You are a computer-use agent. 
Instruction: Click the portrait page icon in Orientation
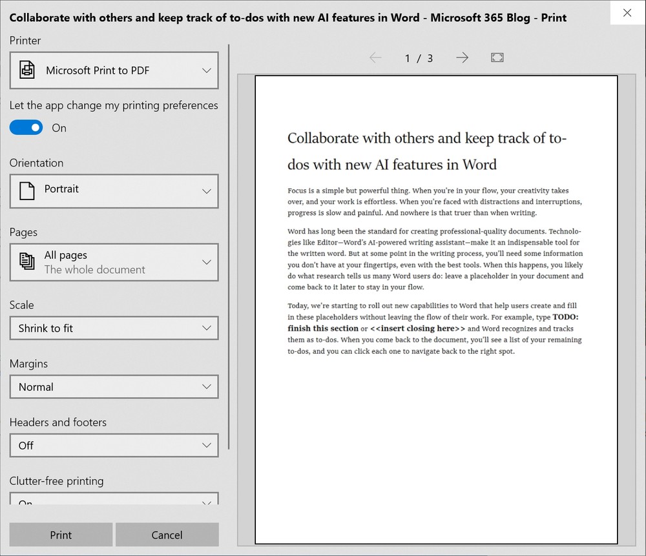[26, 190]
